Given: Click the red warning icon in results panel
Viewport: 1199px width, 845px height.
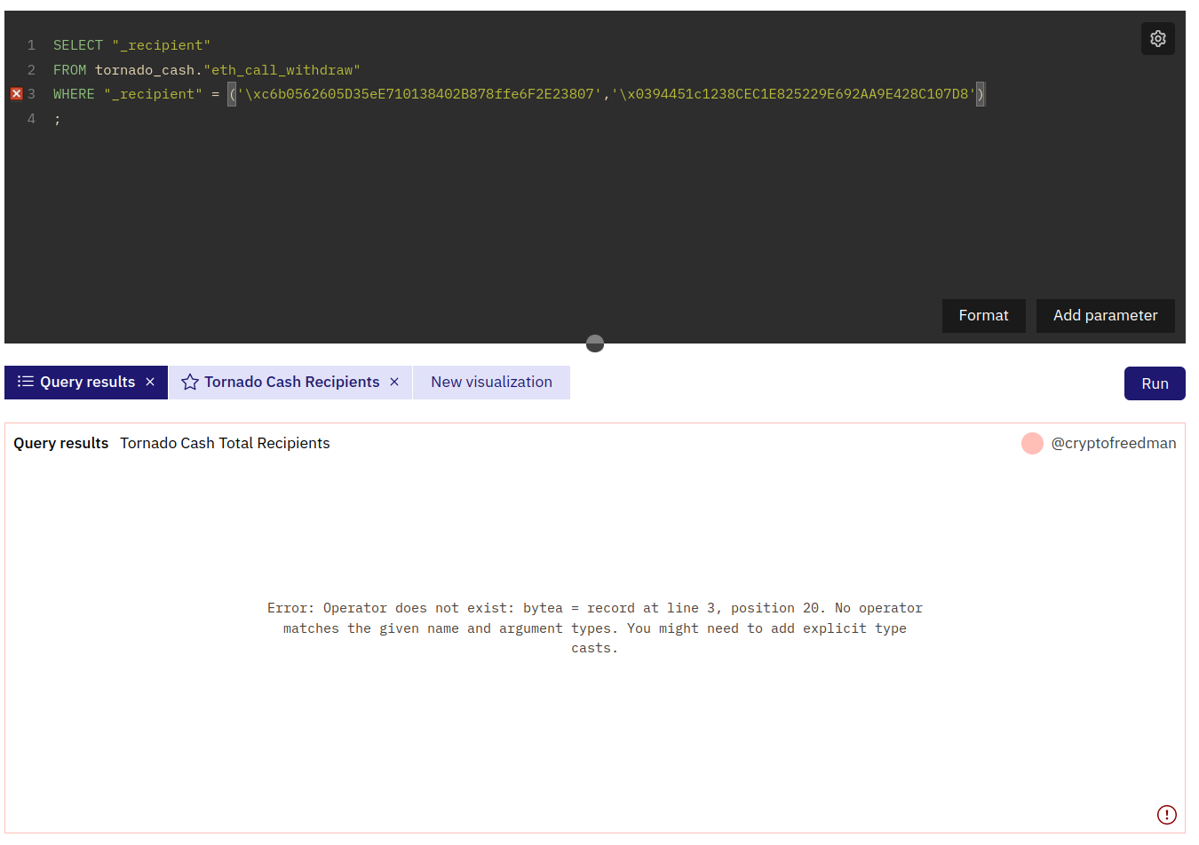Looking at the screenshot, I should click(1166, 814).
